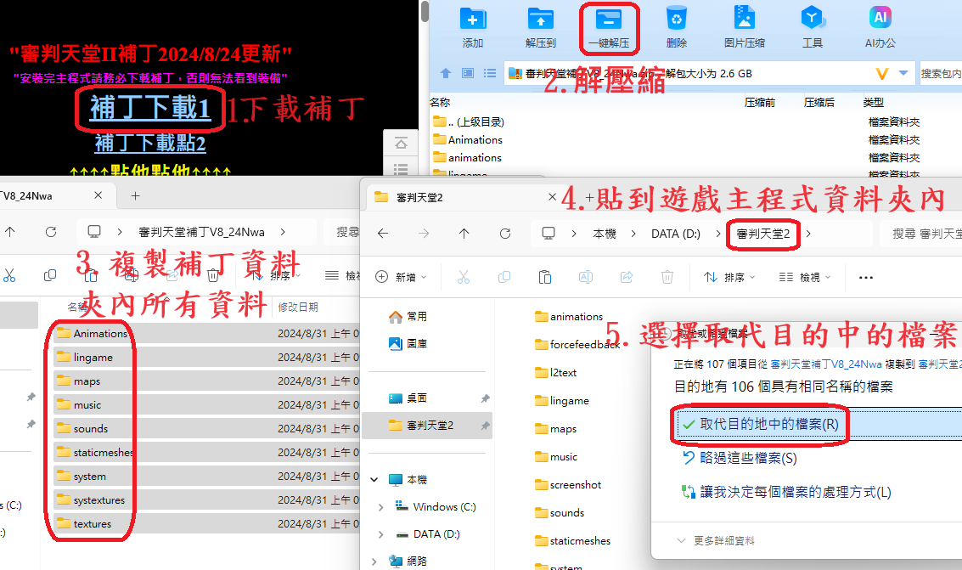Select pinned 審判天堂2 in navigation pane
The width and height of the screenshot is (962, 570).
(427, 426)
